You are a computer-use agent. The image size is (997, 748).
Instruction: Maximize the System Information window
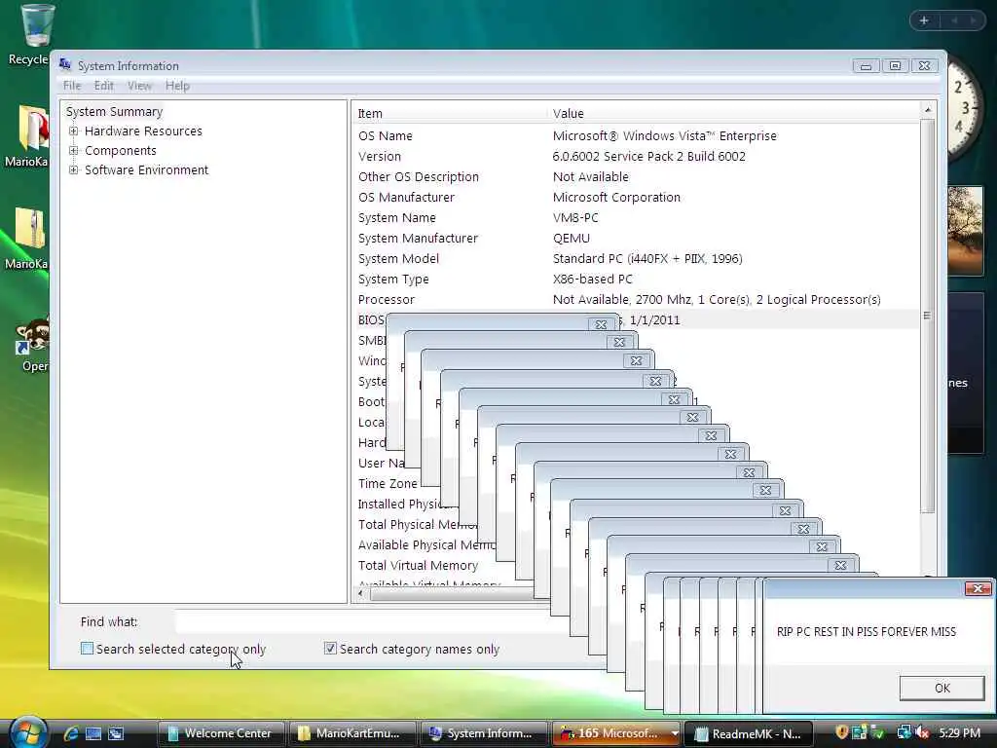(895, 65)
